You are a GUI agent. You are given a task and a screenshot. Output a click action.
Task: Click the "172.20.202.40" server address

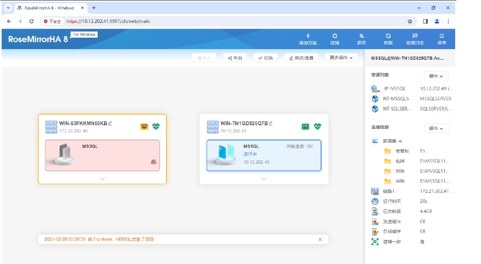click(x=73, y=131)
